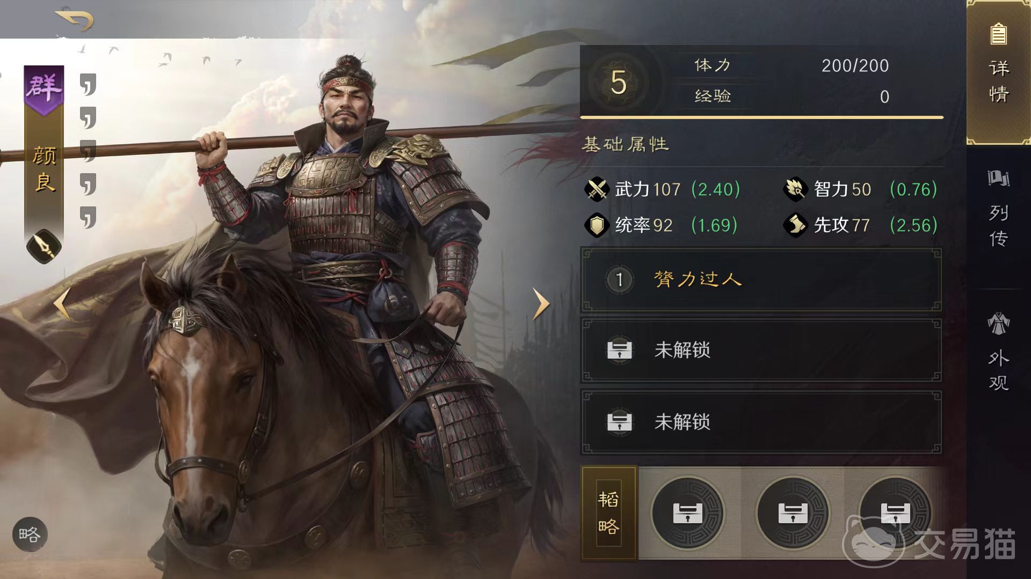Open the 详情 details tab
The height and width of the screenshot is (579, 1031).
tap(999, 72)
